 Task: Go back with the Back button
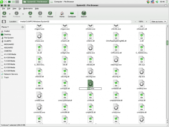(x=4, y=14)
